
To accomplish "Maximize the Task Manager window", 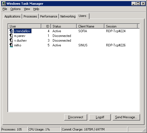I will click(x=138, y=4).
